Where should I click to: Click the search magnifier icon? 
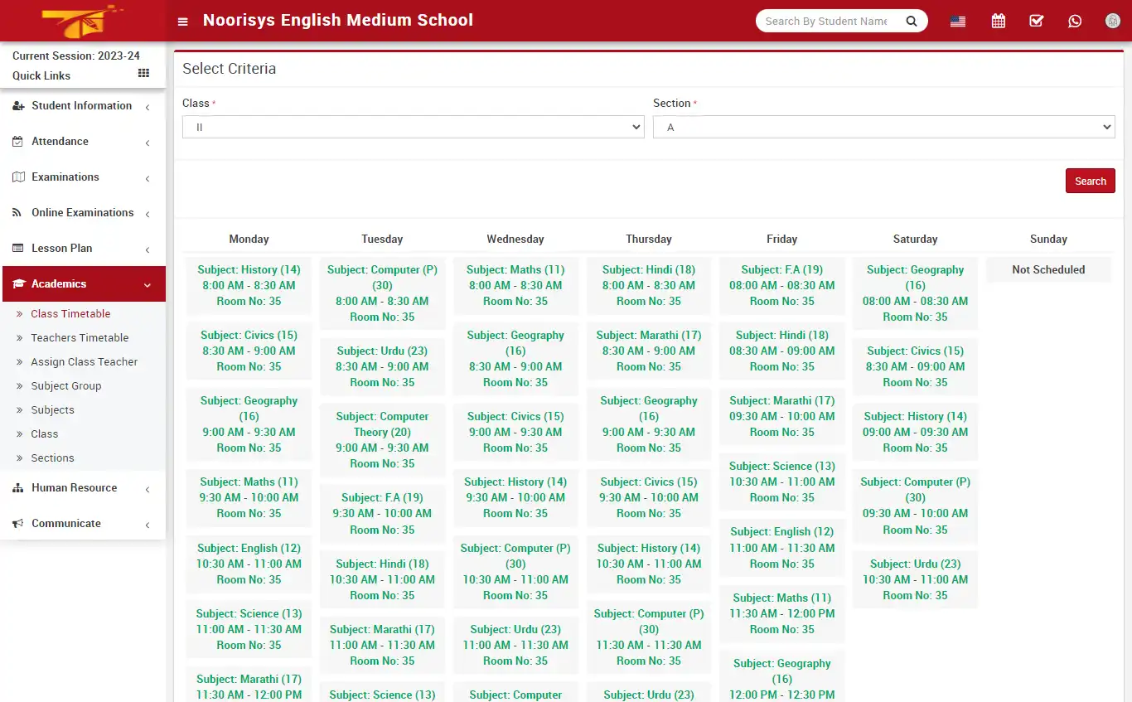click(x=911, y=21)
